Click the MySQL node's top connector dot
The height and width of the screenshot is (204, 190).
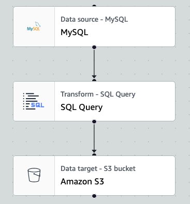[x=94, y=6]
